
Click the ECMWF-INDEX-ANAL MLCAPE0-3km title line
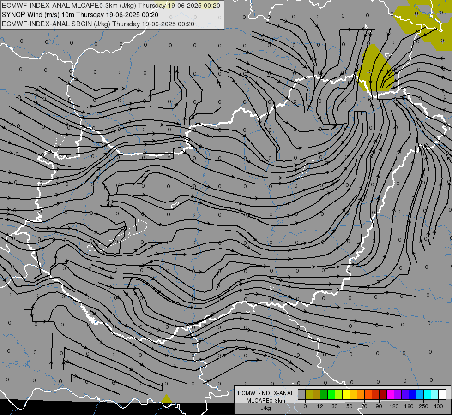tap(111, 6)
